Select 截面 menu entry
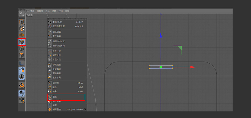This screenshot has height=118, width=251. 67,105
